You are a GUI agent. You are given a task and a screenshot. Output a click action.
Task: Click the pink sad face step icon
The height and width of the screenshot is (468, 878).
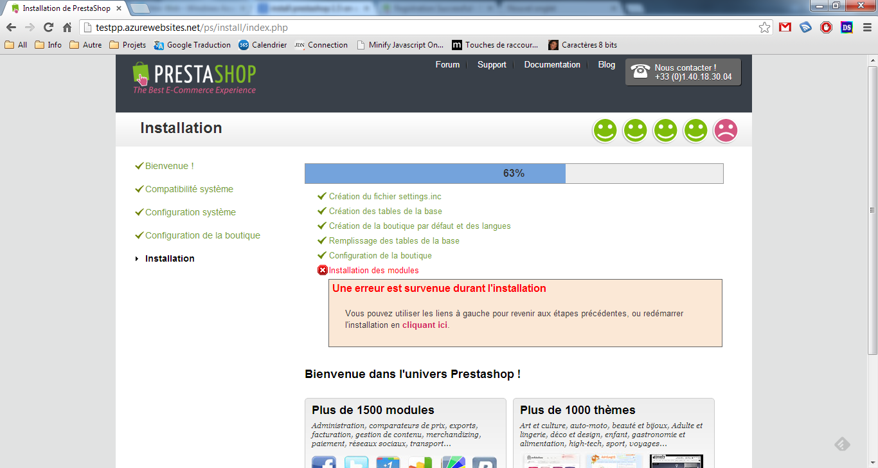click(x=726, y=131)
